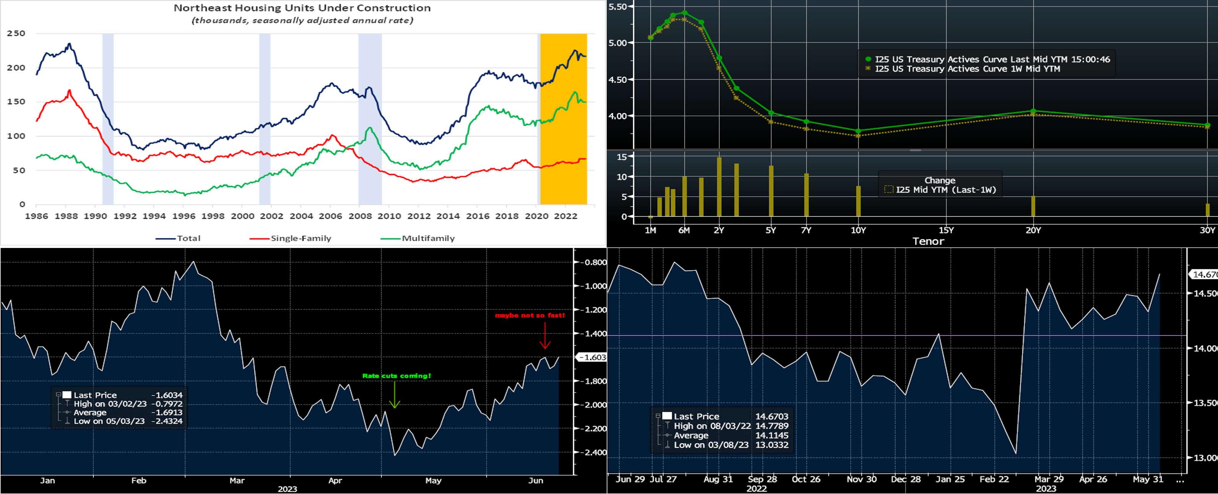1218x494 pixels.
Task: Collapse the -1.6034 Last Price legend tree
Action: tap(58, 394)
